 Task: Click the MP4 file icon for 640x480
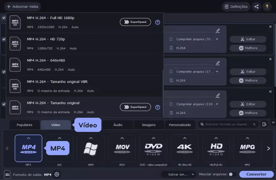click(x=15, y=65)
